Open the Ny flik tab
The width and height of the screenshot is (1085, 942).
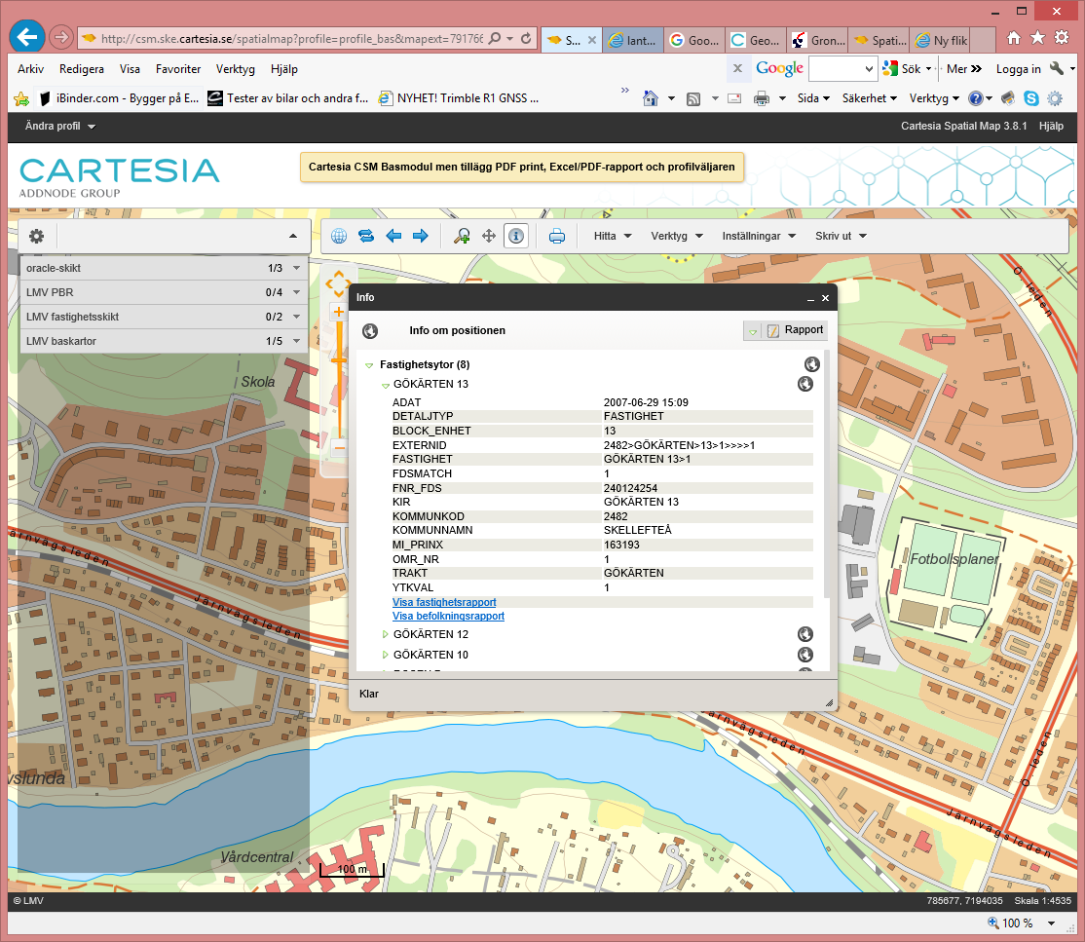941,40
